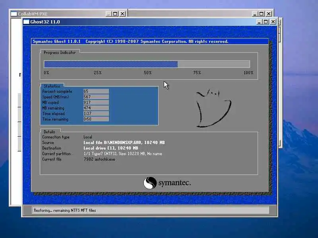Click the Details group label

[49, 132]
